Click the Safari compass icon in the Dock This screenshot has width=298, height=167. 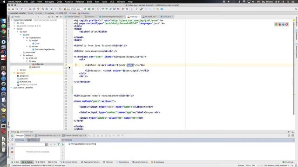(x=3, y=78)
